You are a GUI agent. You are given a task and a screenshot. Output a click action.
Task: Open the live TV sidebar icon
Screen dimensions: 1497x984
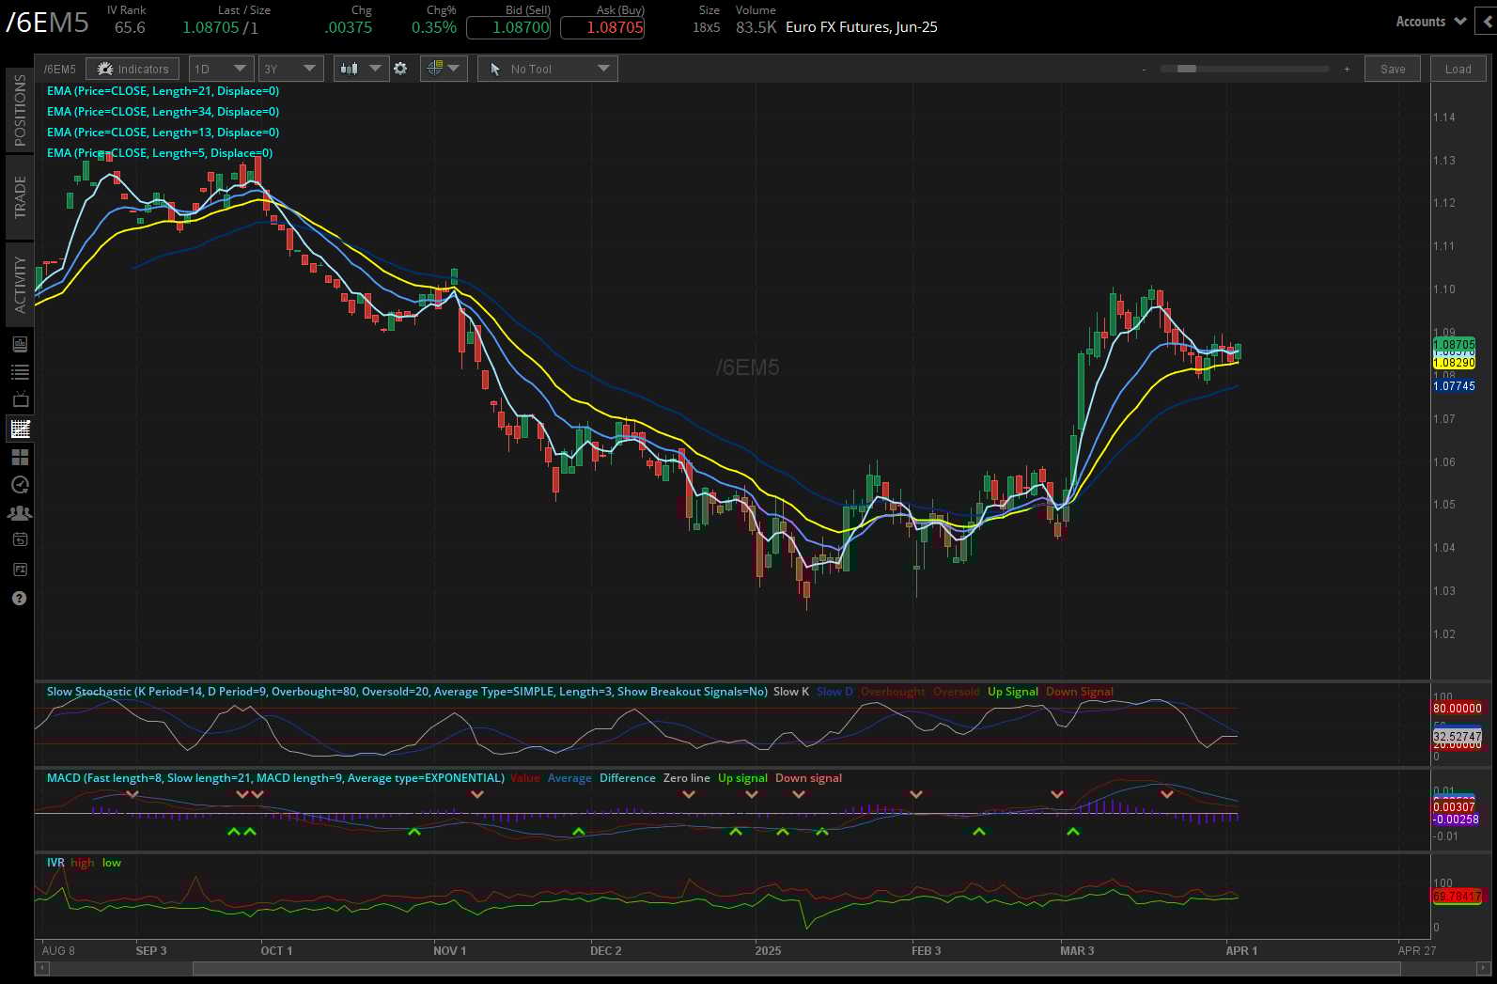pos(20,400)
